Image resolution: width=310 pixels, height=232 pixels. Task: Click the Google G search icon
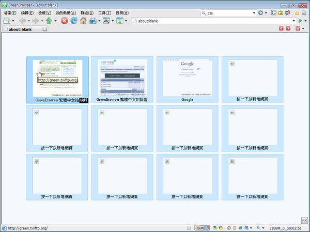coord(274,13)
